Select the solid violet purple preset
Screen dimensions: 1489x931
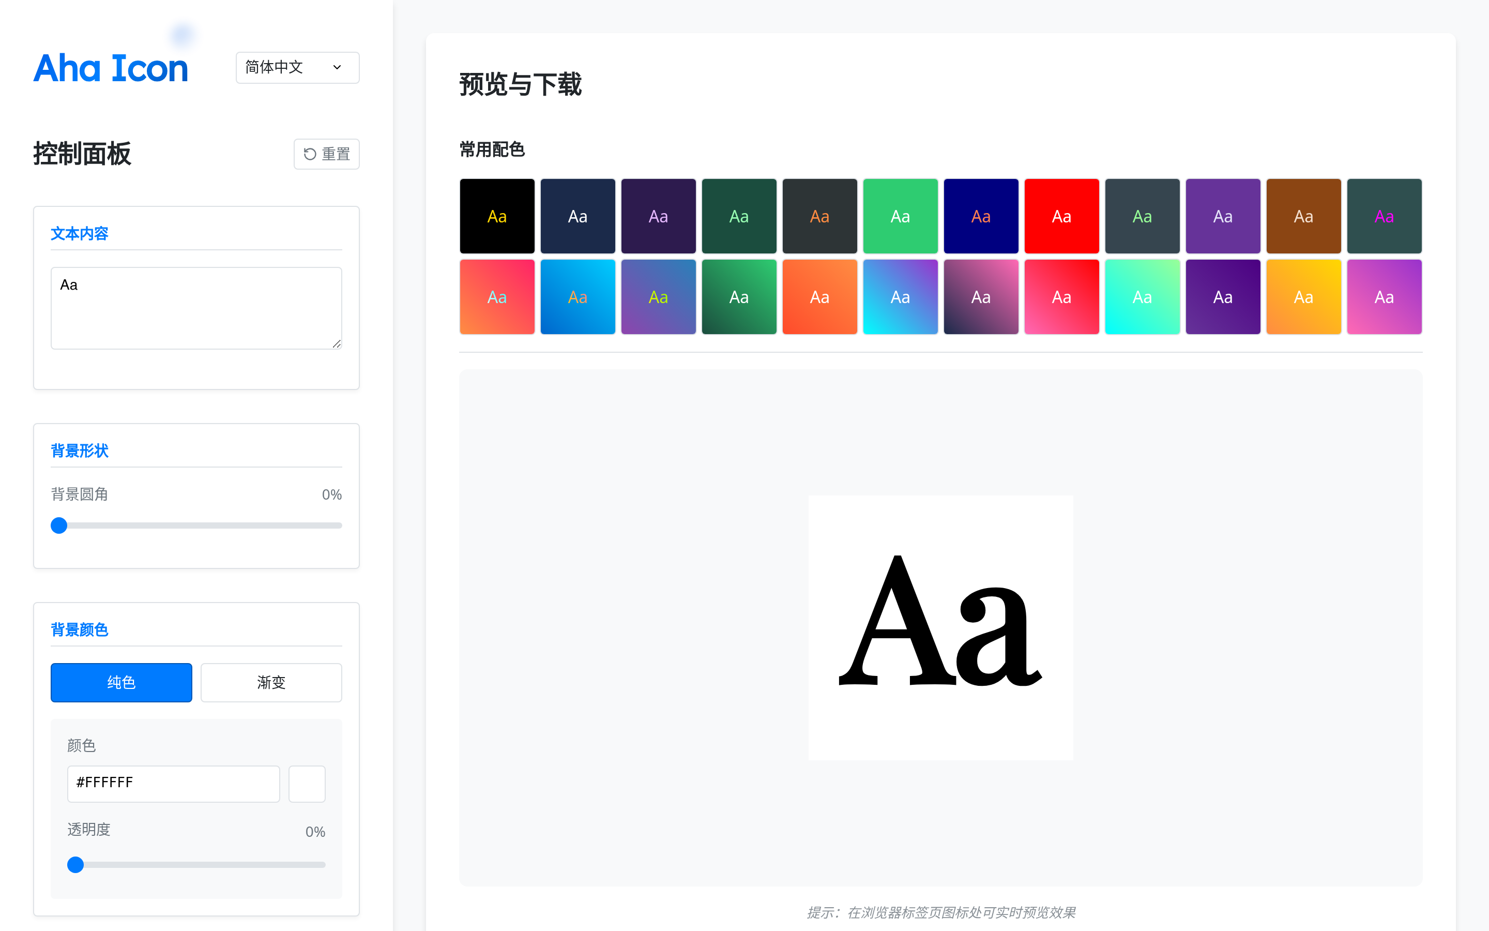point(1223,216)
